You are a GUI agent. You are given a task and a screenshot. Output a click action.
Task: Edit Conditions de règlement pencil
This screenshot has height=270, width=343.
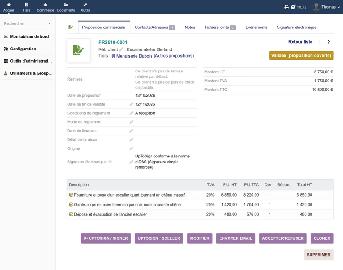point(131,113)
